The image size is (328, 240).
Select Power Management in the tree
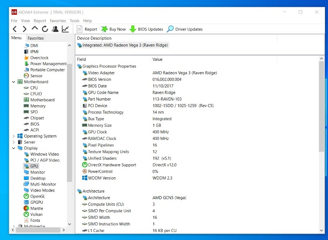click(x=46, y=64)
